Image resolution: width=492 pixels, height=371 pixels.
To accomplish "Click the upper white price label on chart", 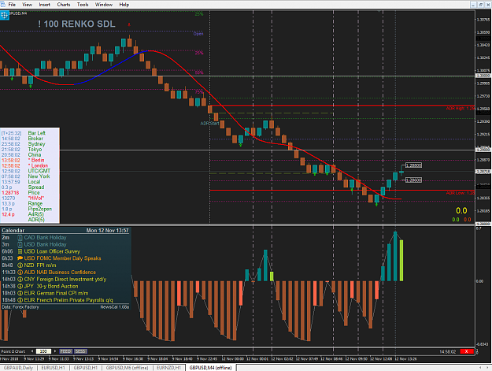I will [413, 165].
